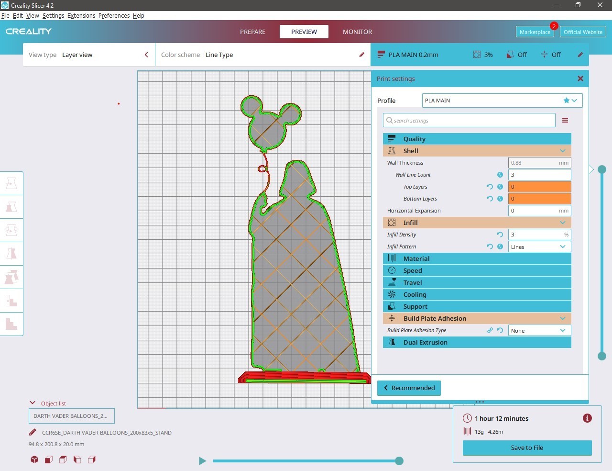Show print info via the red info icon
The width and height of the screenshot is (612, 471).
587,418
